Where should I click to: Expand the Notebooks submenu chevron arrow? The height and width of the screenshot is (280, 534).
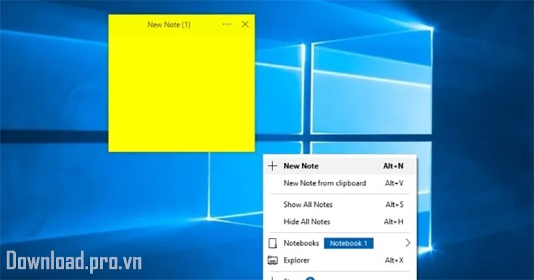(408, 243)
